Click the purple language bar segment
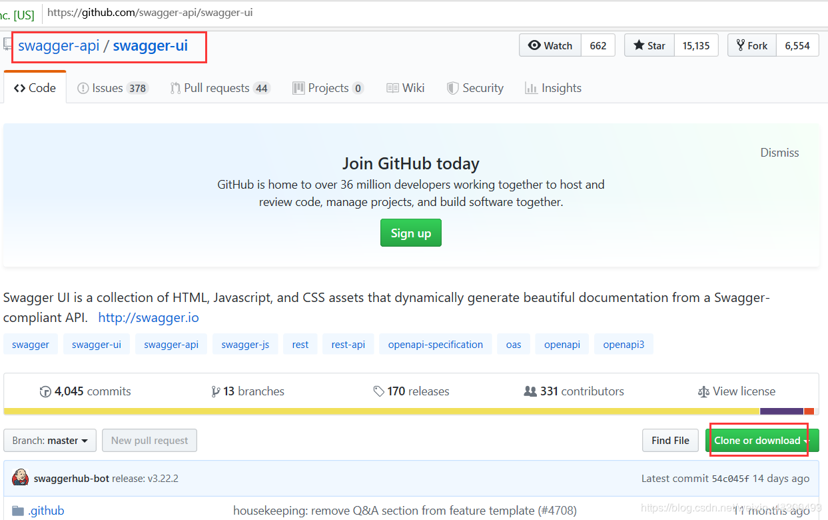Image resolution: width=828 pixels, height=520 pixels. [782, 411]
